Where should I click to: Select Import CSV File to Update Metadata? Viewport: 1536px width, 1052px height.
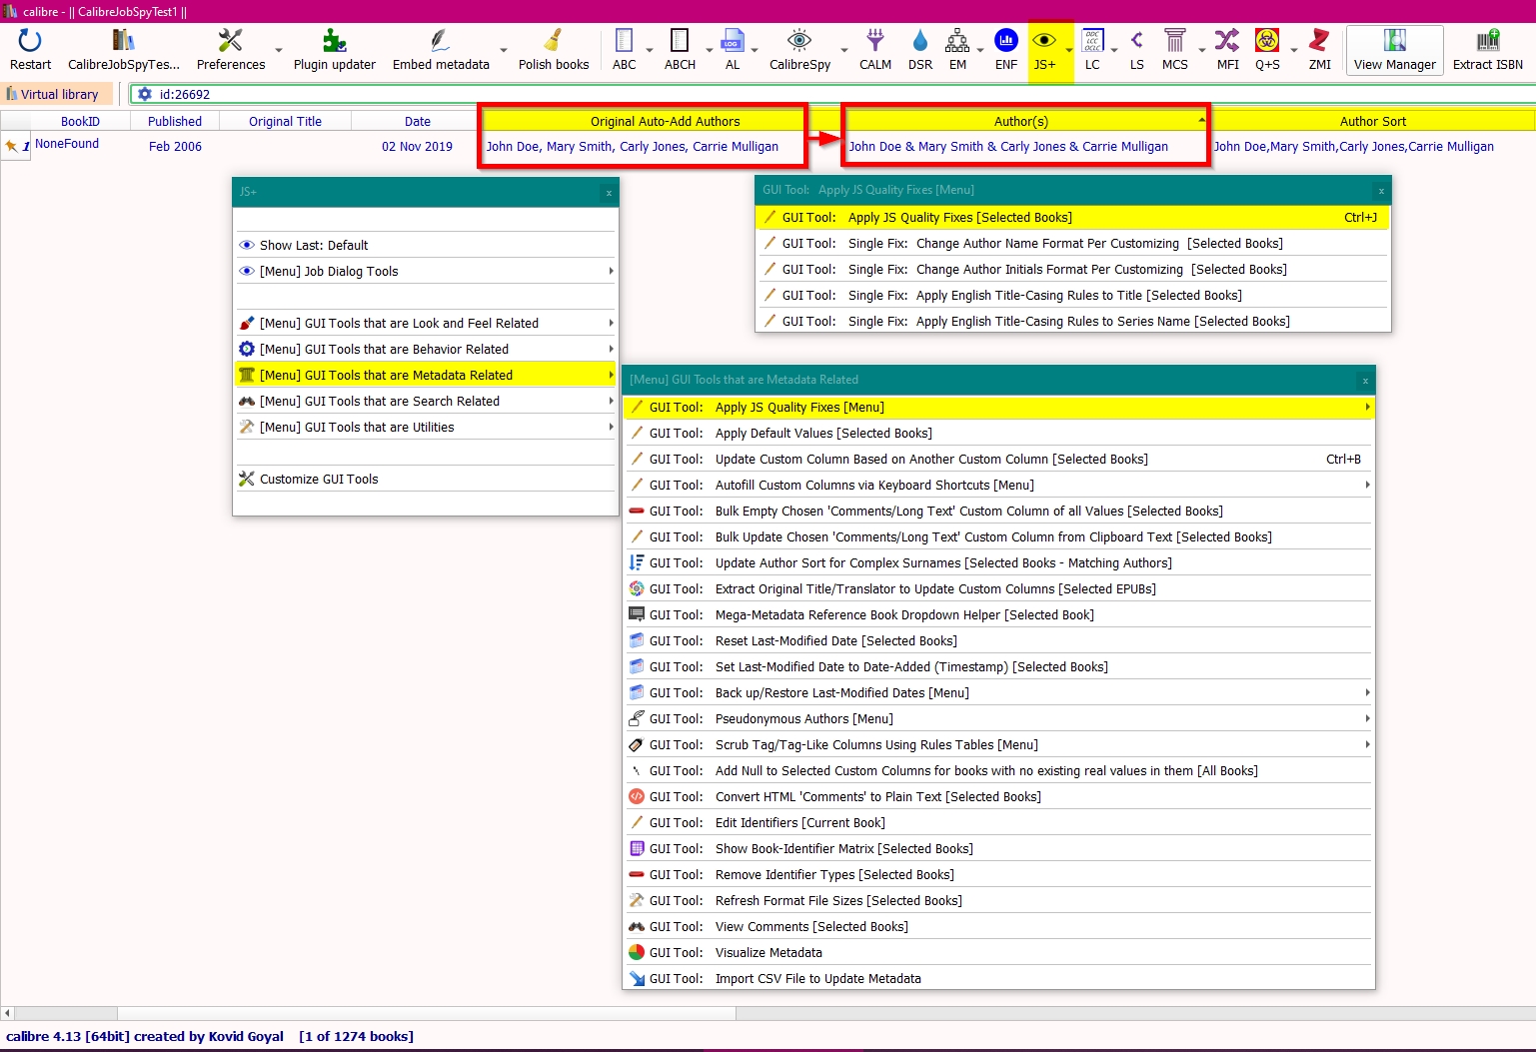pyautogui.click(x=817, y=979)
